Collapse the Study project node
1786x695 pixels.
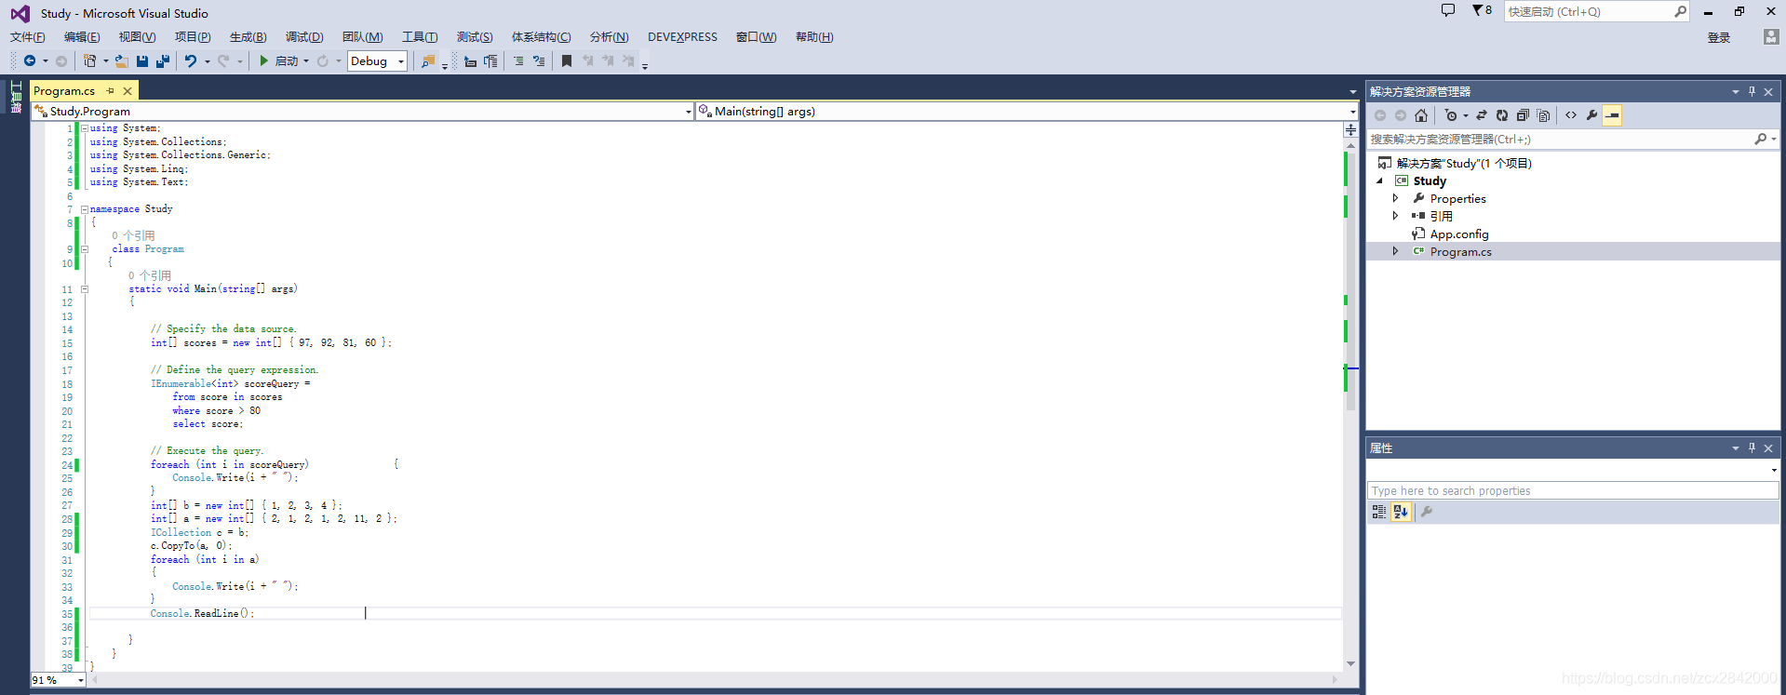click(x=1379, y=180)
